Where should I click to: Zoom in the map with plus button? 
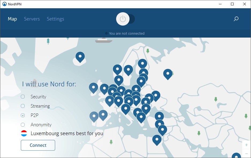tap(246, 145)
